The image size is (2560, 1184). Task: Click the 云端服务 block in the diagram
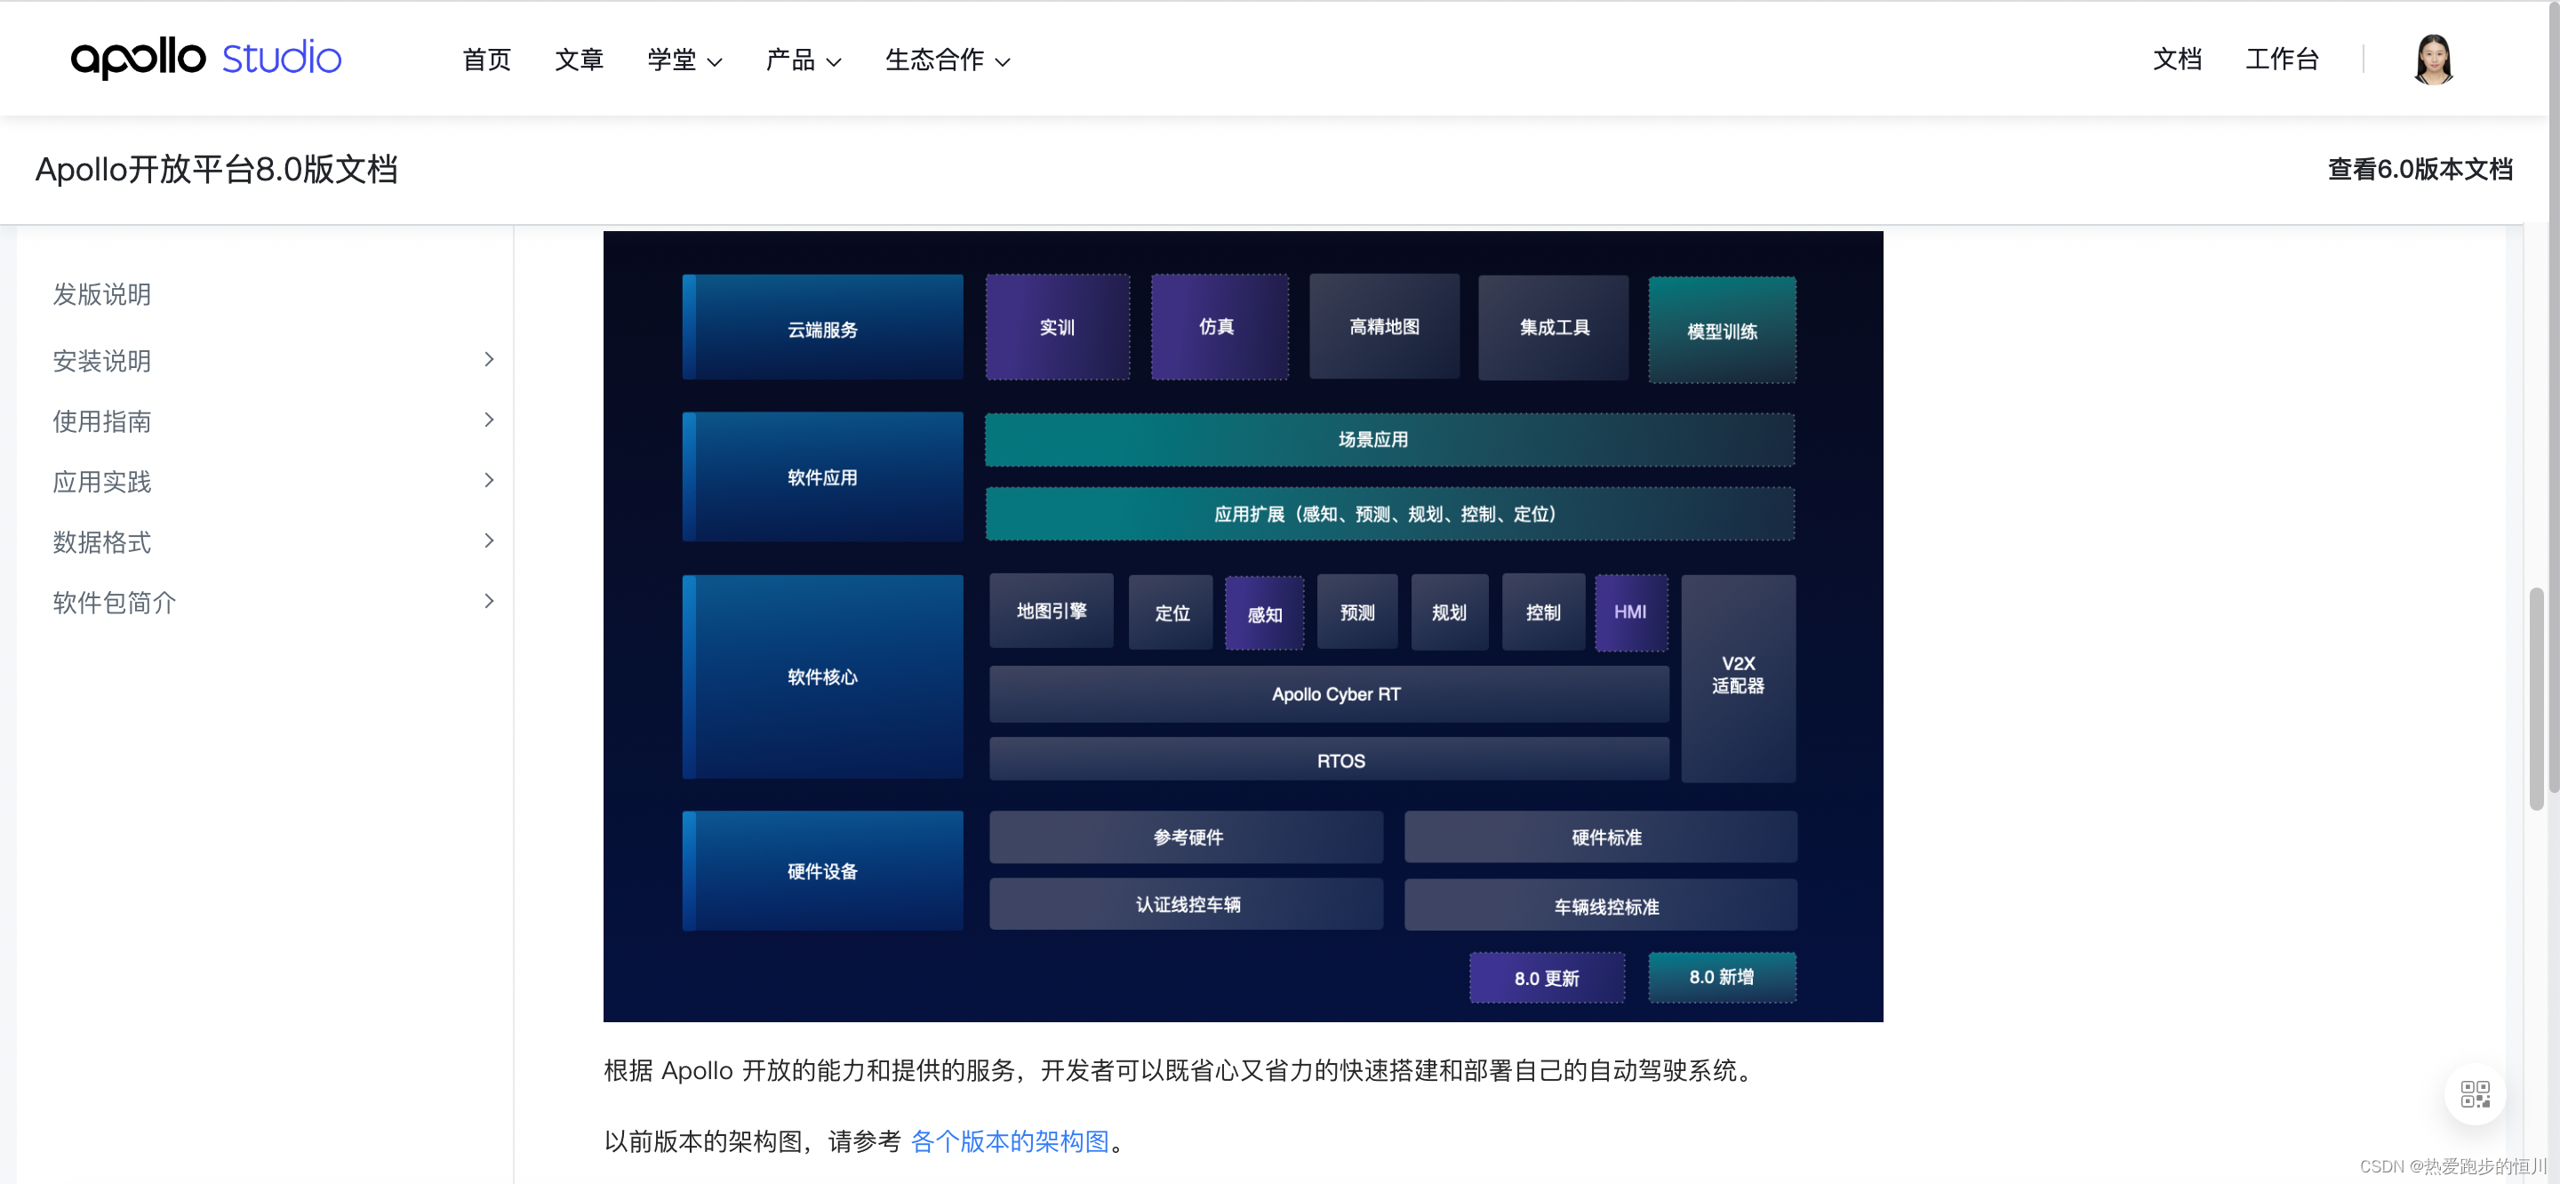[822, 327]
